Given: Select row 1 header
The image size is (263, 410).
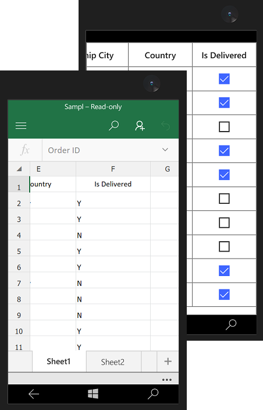Looking at the screenshot, I should click(19, 185).
